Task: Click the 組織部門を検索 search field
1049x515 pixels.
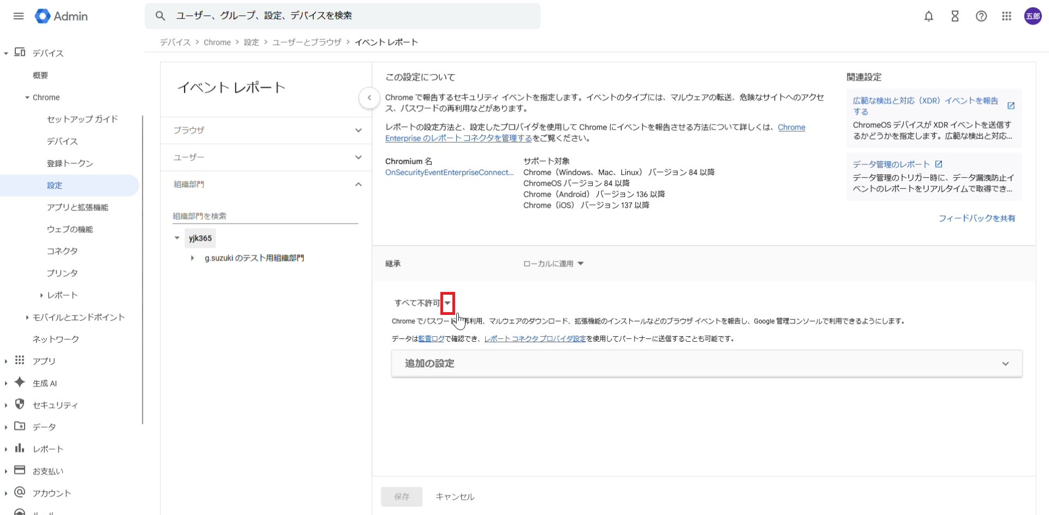Action: tap(265, 216)
